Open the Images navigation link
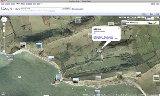Screen dimensions: 160x96 coord(7,4)
